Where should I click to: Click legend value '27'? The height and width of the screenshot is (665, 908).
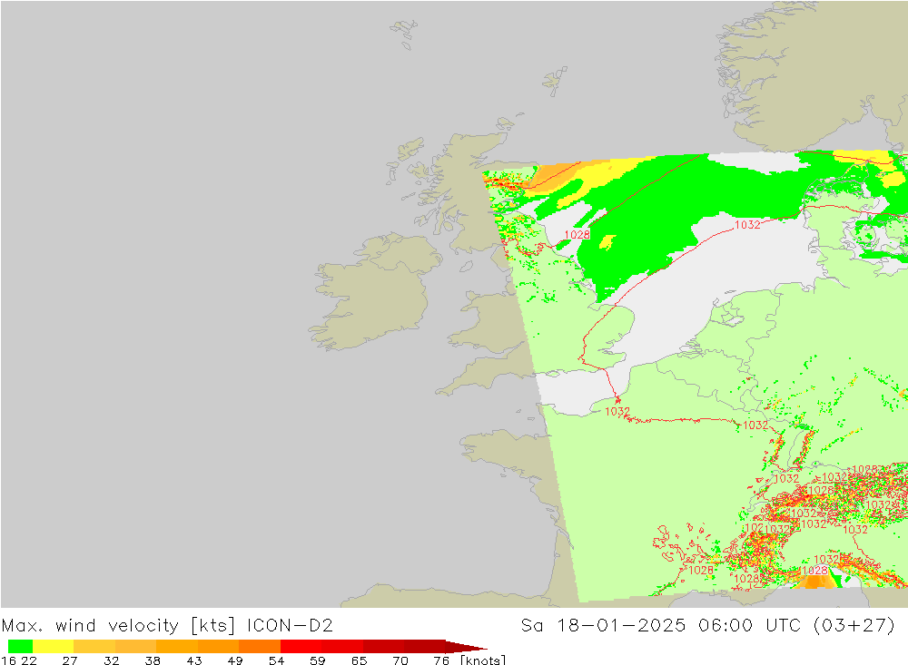coord(70,660)
